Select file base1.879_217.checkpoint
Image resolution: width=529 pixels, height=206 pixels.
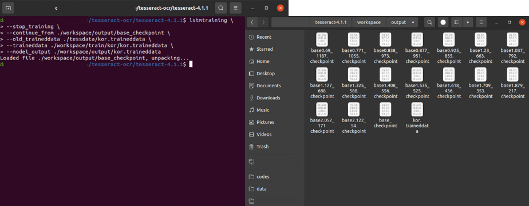pyautogui.click(x=513, y=83)
